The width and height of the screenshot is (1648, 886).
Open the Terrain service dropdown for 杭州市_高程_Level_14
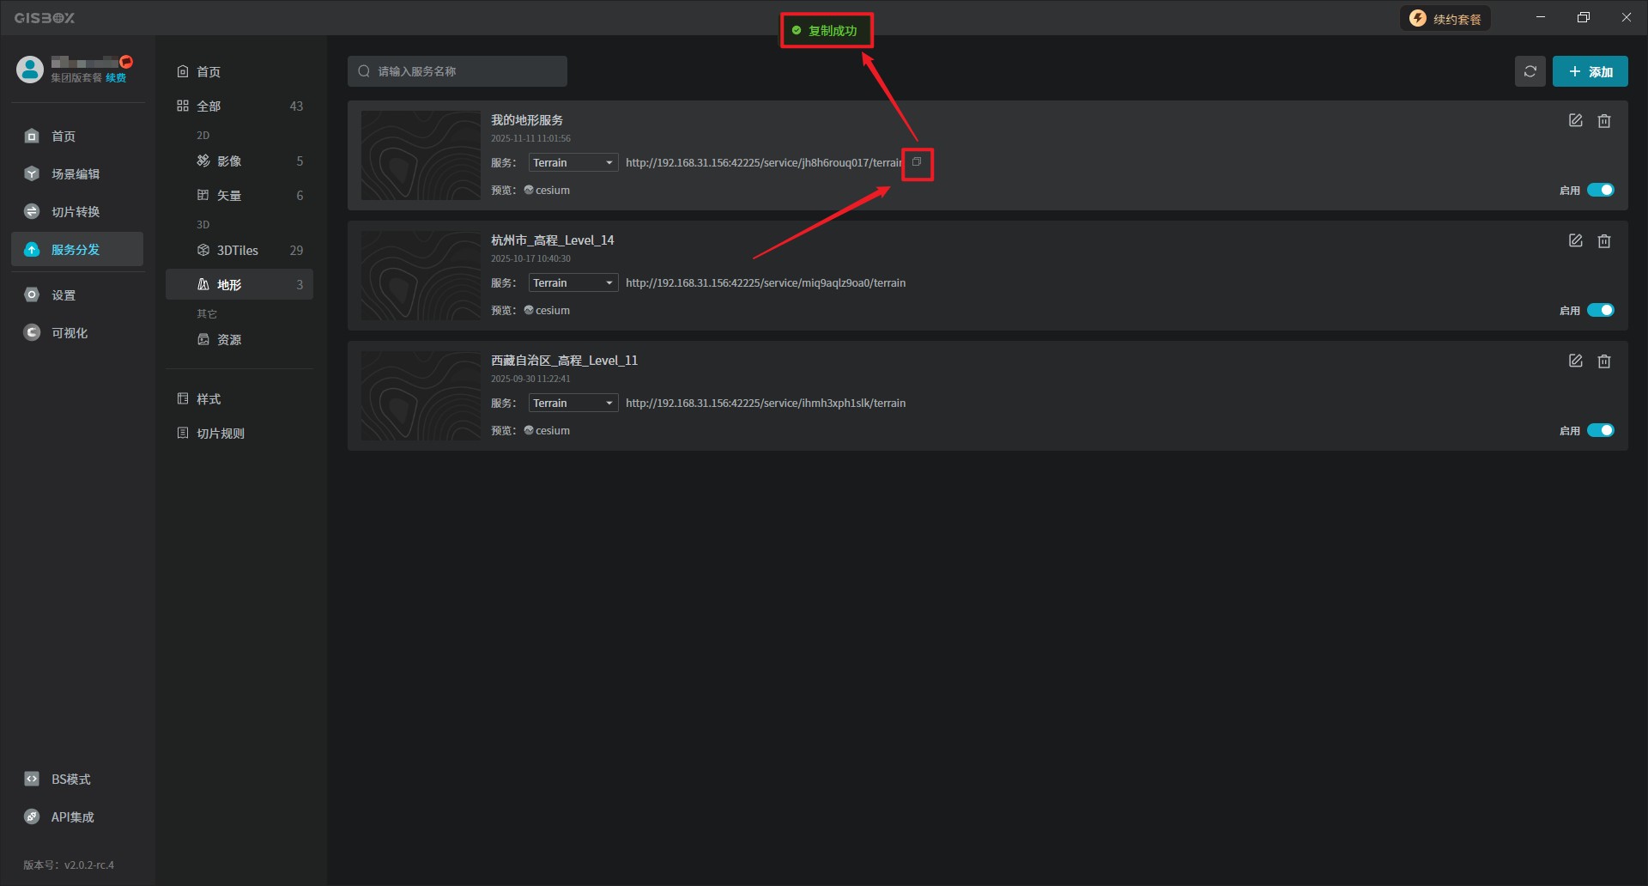click(x=573, y=283)
